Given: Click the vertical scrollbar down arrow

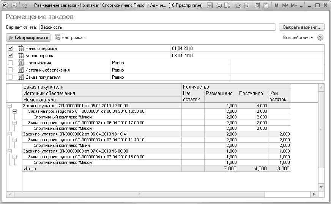Looking at the screenshot, I should (x=321, y=187).
